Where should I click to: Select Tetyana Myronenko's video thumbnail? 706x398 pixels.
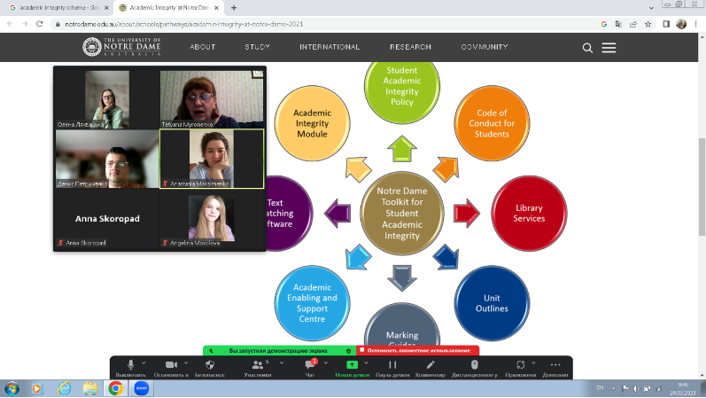click(x=212, y=98)
